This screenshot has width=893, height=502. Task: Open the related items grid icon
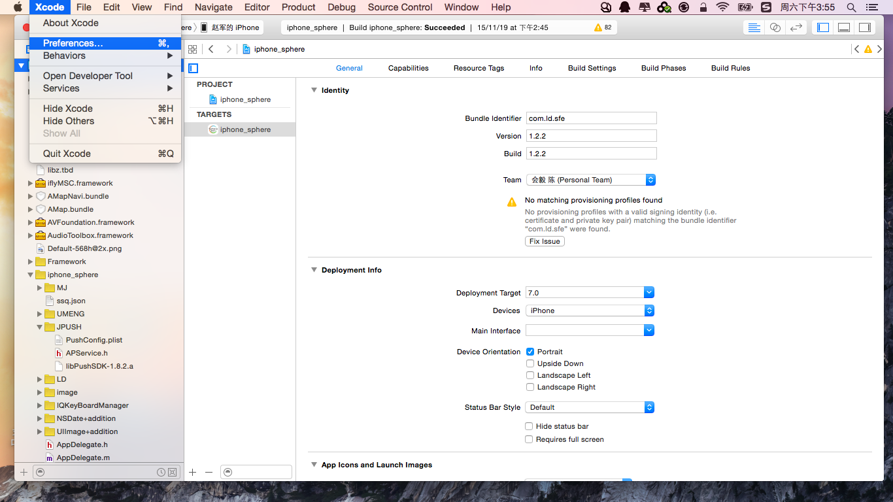pyautogui.click(x=192, y=49)
